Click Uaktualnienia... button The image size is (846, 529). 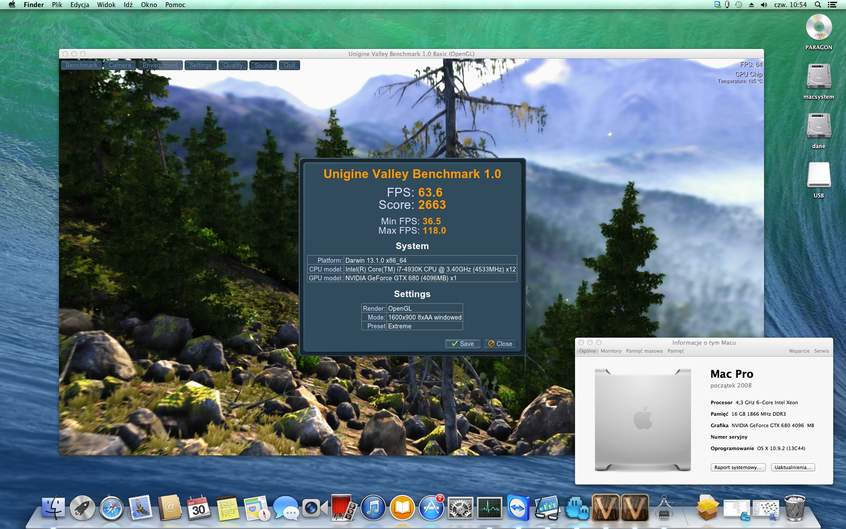793,467
